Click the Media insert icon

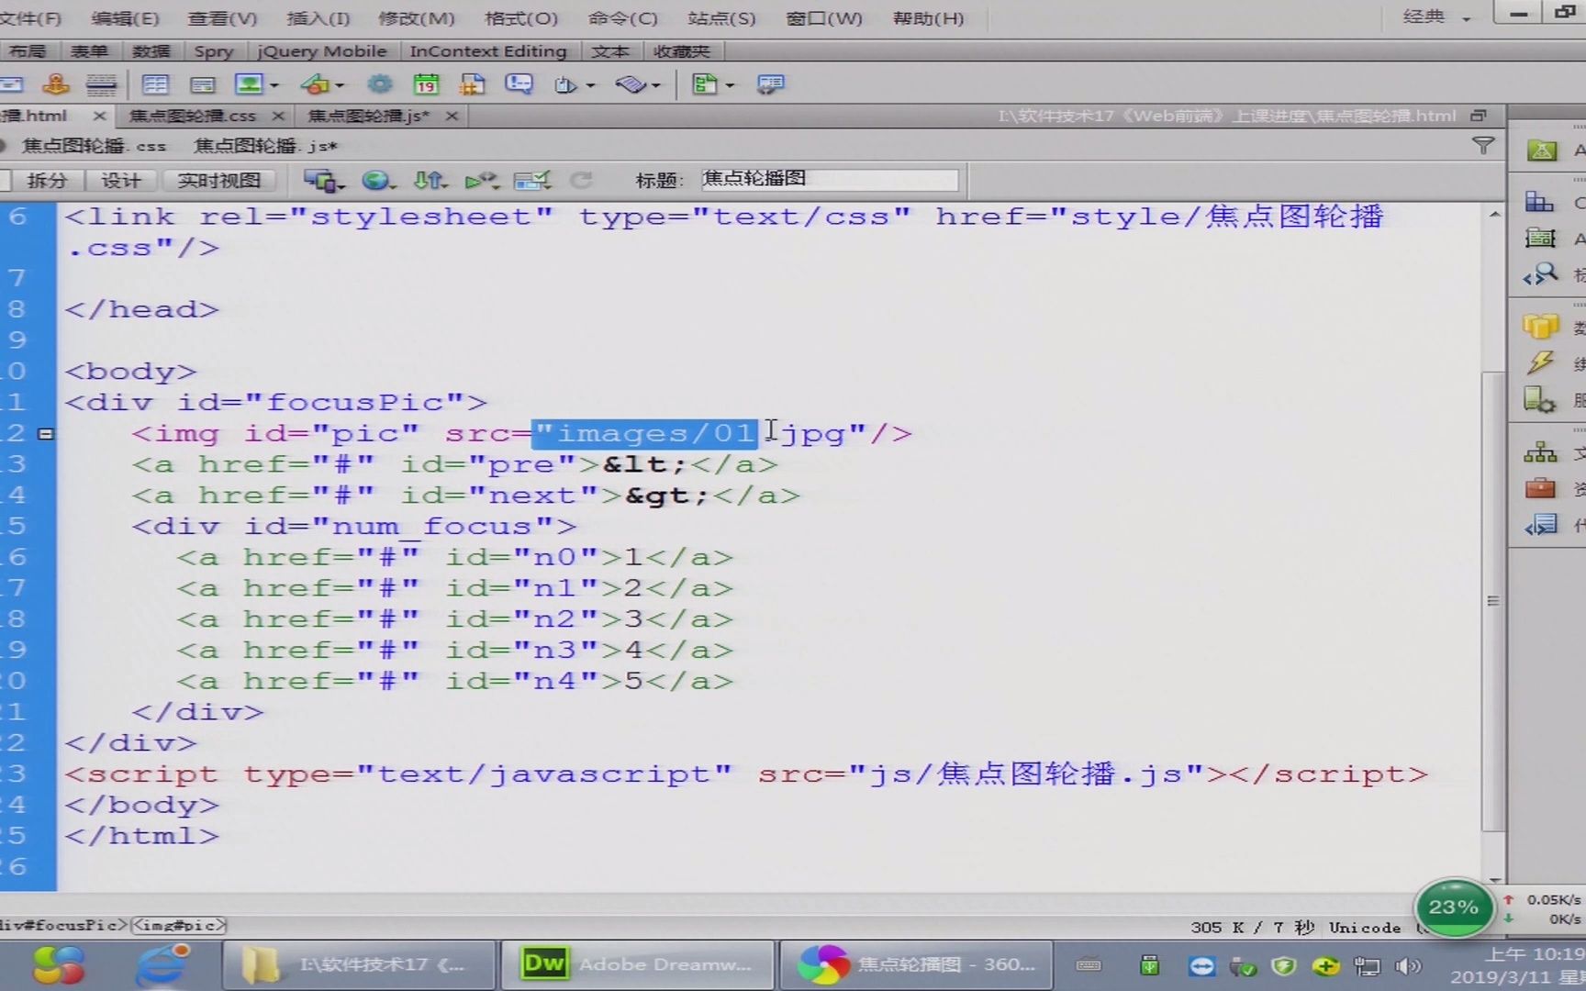coord(315,85)
